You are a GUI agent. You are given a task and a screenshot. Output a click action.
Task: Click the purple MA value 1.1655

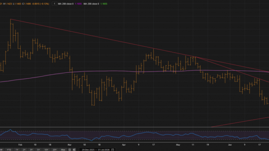[x=78, y=4]
